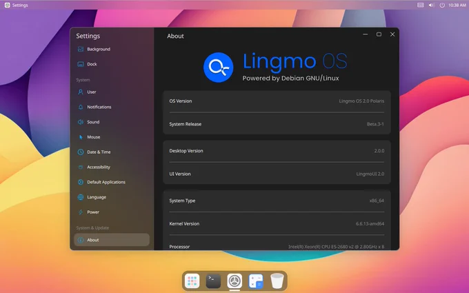Select the About sidebar entry
This screenshot has width=469, height=293.
pyautogui.click(x=112, y=240)
